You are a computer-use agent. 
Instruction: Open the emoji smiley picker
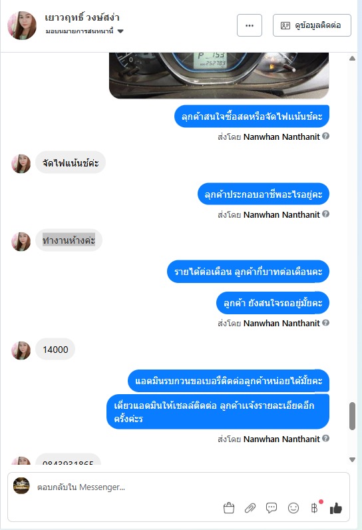pyautogui.click(x=293, y=507)
